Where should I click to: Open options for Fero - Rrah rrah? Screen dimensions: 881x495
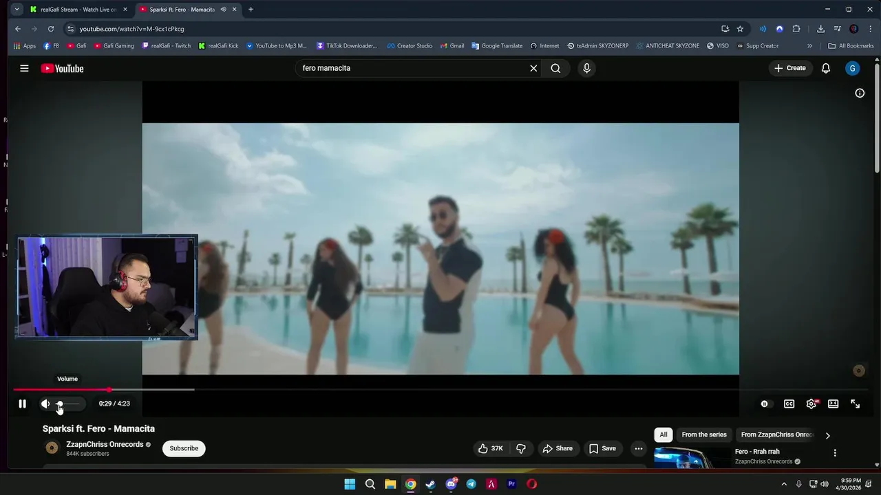click(835, 453)
